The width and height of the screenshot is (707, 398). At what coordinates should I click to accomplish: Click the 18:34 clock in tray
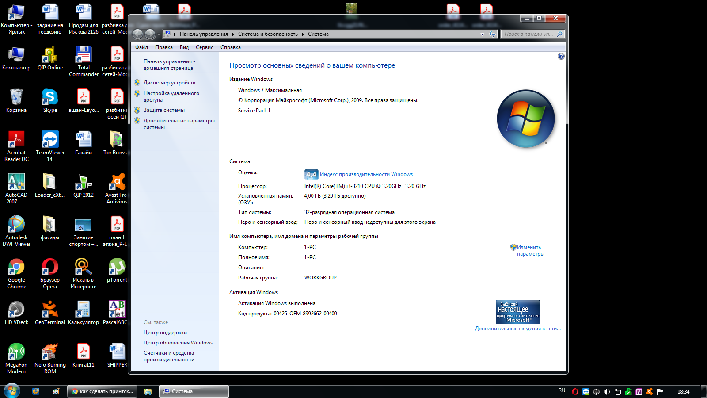click(684, 391)
